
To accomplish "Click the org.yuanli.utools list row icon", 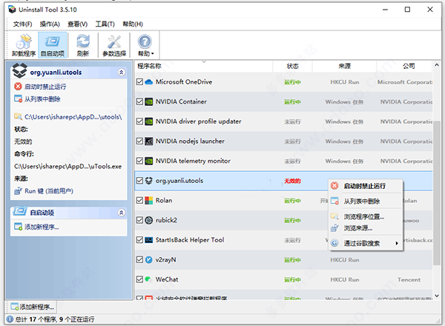I will click(x=149, y=181).
